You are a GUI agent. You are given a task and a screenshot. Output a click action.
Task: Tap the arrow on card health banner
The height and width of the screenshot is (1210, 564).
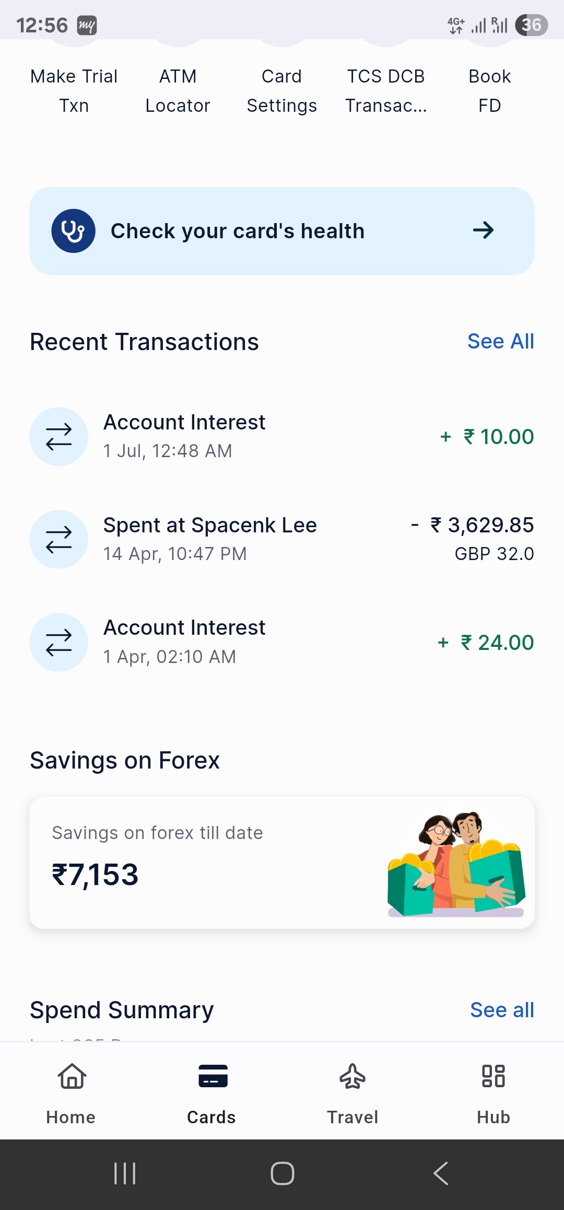pyautogui.click(x=483, y=230)
